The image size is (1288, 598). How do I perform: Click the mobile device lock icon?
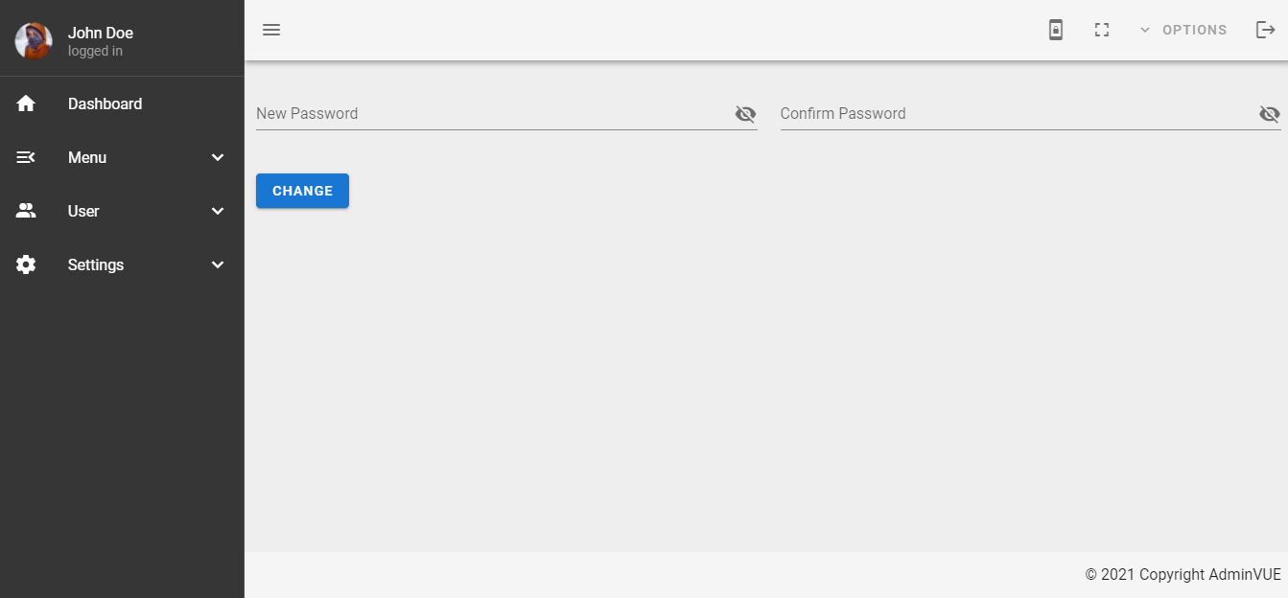1056,30
